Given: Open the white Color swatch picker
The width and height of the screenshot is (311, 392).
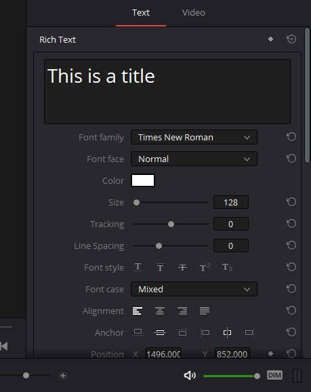Looking at the screenshot, I should pyautogui.click(x=143, y=180).
